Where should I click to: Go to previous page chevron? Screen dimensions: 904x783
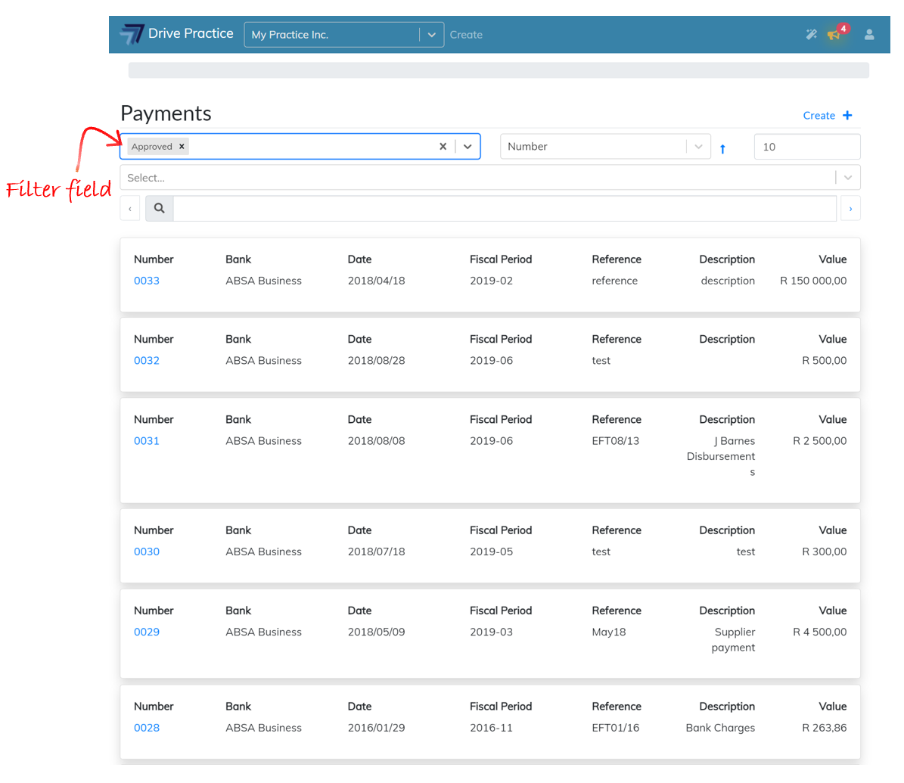tap(129, 209)
